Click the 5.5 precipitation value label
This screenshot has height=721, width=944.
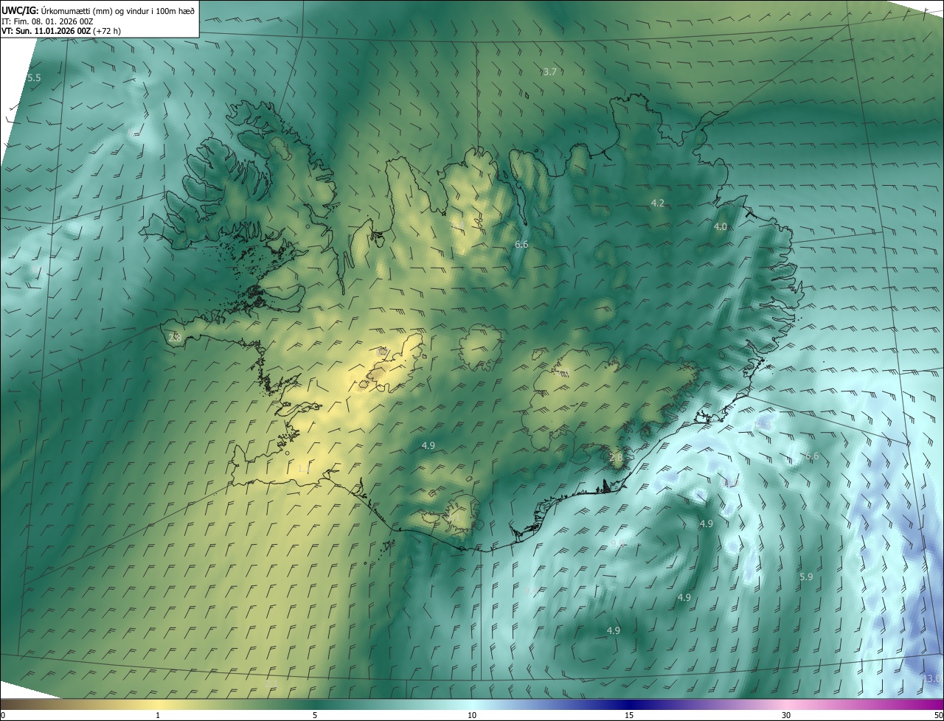34,78
